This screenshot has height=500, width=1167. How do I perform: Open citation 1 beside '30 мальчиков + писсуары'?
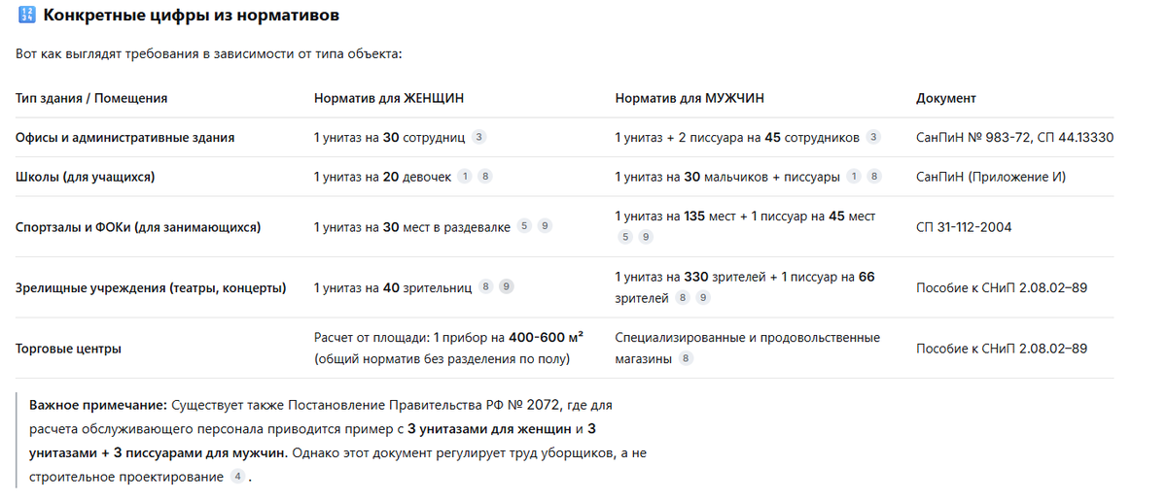pyautogui.click(x=854, y=177)
